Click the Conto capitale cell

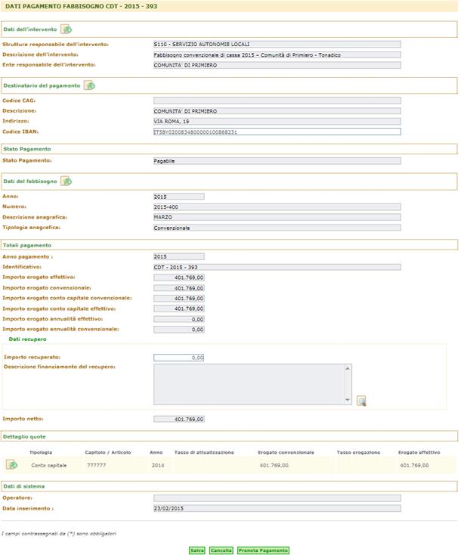pyautogui.click(x=49, y=466)
